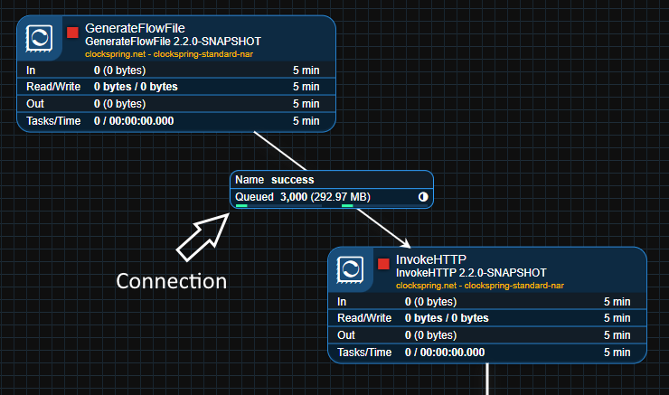The height and width of the screenshot is (395, 669).
Task: Click the Out row of InvokeHTTP
Action: 486,335
